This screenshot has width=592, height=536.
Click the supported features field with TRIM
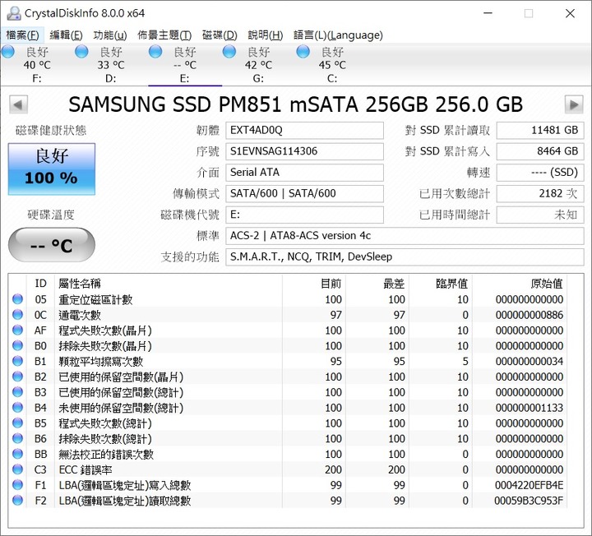[405, 257]
